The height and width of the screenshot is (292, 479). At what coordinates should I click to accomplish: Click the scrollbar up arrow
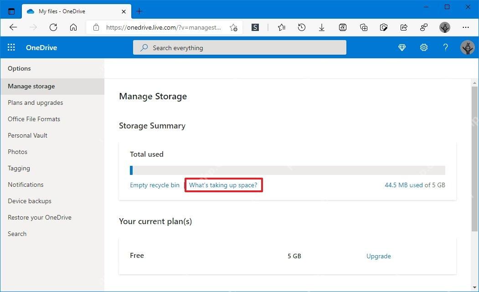pyautogui.click(x=474, y=83)
